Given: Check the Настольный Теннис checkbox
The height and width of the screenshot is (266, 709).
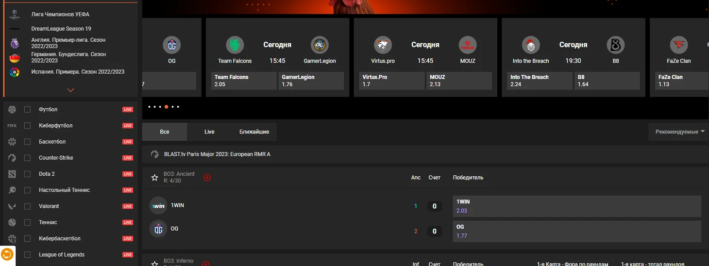Looking at the screenshot, I should [28, 190].
